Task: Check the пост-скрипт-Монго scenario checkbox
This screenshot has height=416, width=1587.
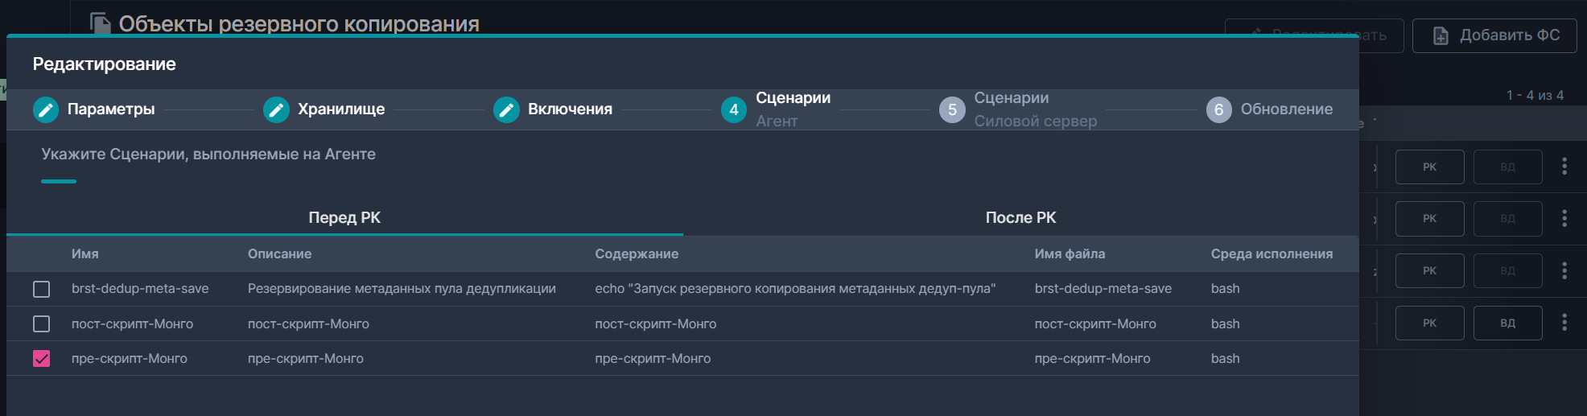Action: (42, 323)
